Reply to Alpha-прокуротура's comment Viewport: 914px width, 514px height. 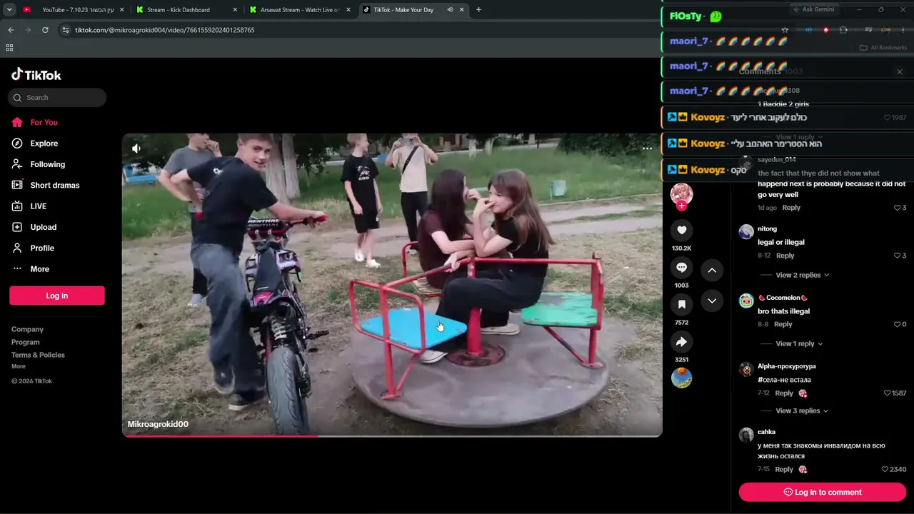784,393
